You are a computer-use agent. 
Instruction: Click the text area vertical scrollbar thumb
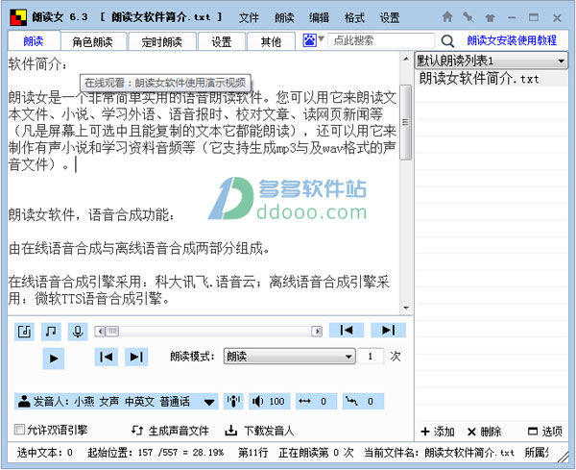pos(405,122)
